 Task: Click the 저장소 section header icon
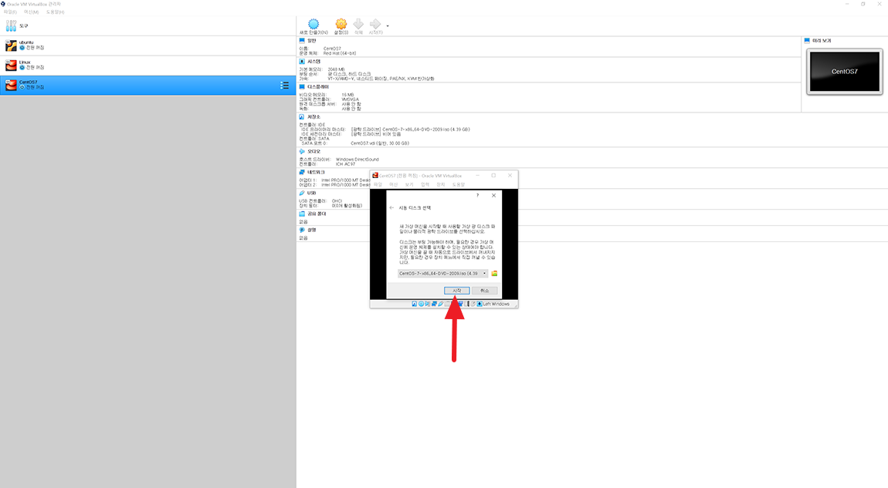302,116
